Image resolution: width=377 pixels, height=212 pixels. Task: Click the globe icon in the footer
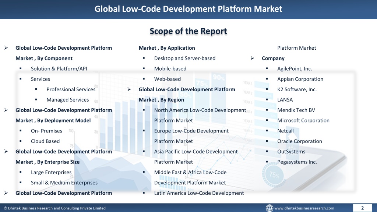click(x=269, y=208)
